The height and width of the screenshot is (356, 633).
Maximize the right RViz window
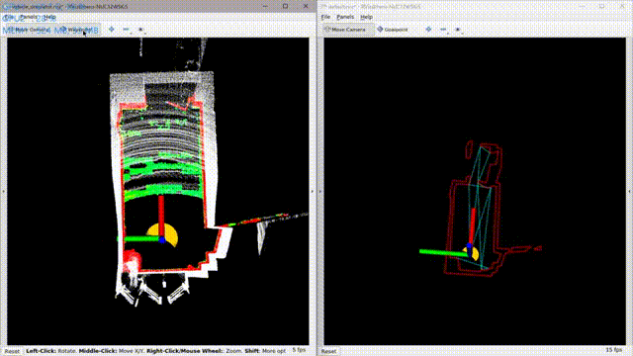(602, 6)
